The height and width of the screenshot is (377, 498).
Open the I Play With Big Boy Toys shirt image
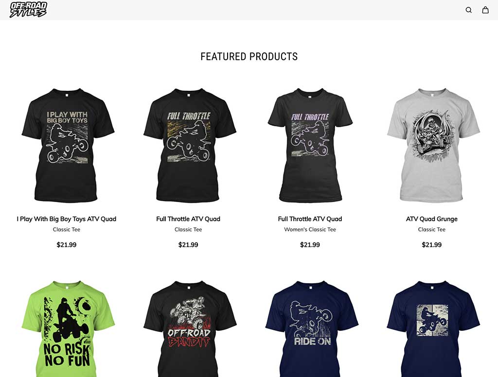click(66, 145)
